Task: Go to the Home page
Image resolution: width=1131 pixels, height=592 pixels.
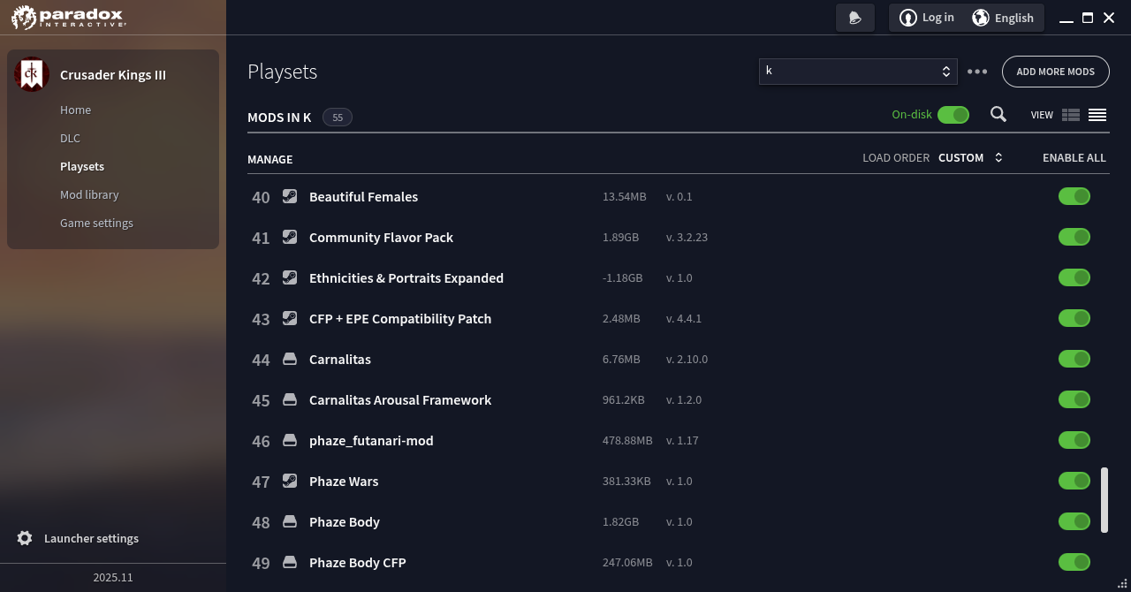Action: pyautogui.click(x=76, y=110)
